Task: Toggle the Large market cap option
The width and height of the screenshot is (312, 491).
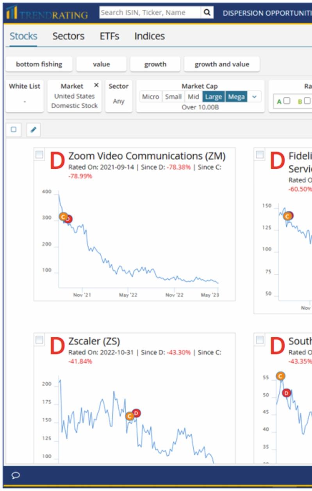Action: [214, 96]
